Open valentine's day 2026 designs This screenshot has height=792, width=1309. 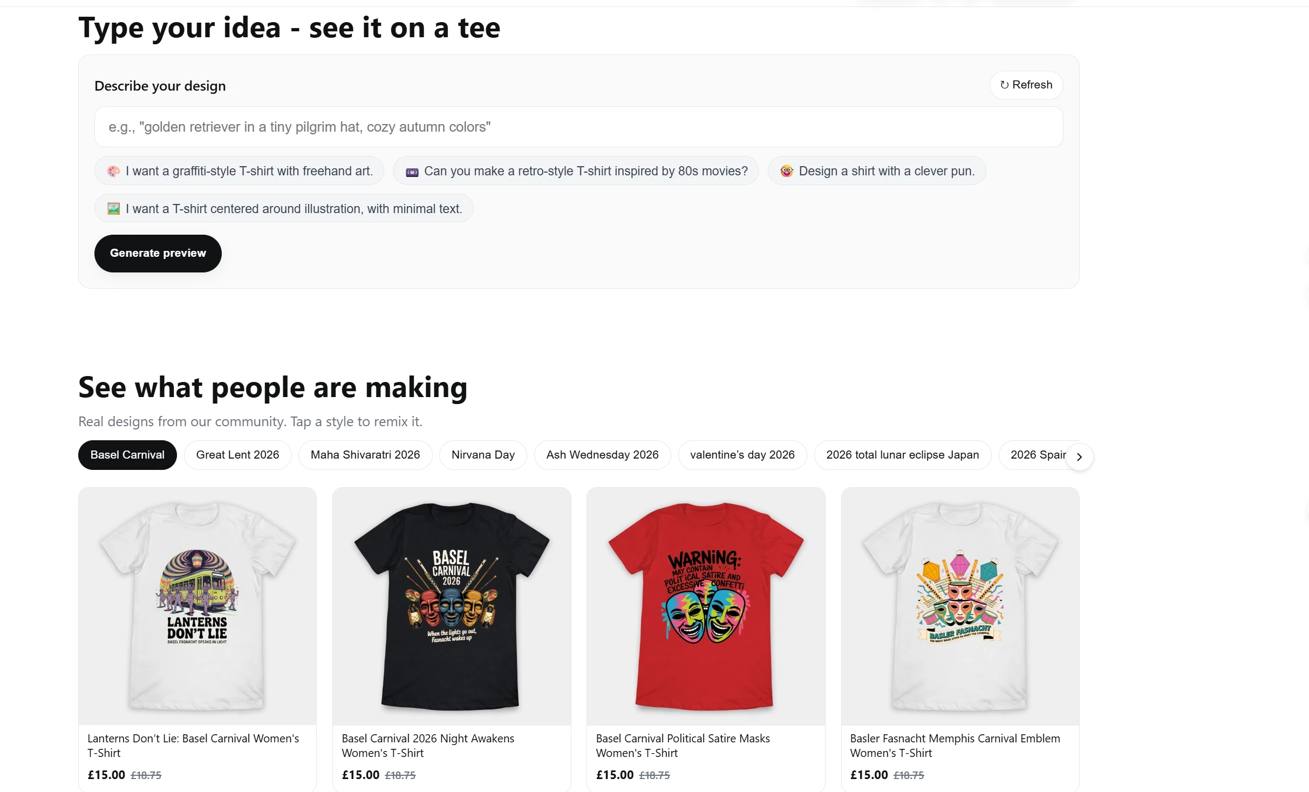tap(742, 455)
